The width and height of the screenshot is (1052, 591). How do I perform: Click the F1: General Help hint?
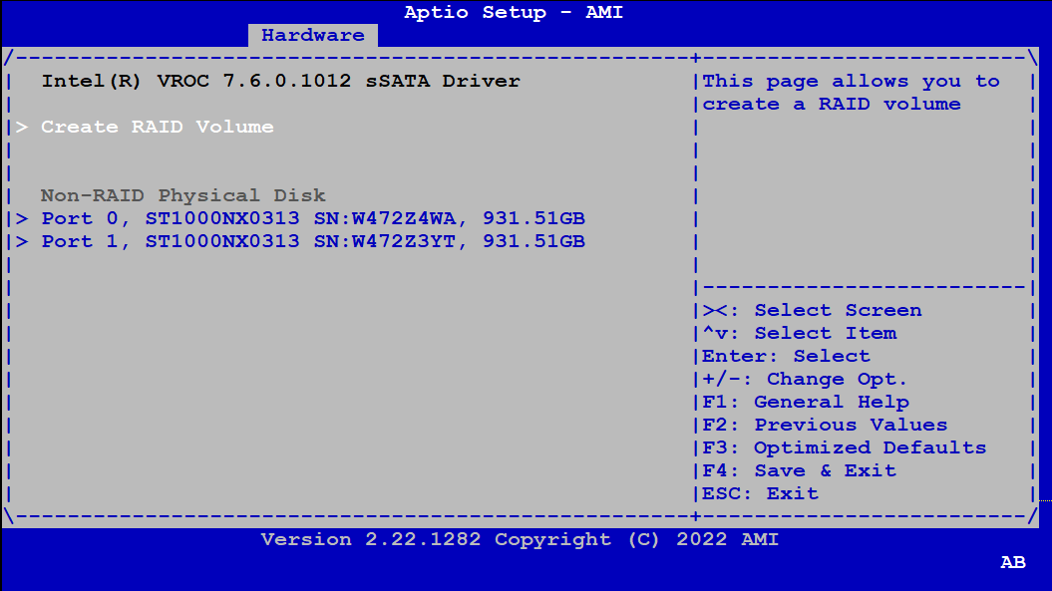[x=806, y=402]
